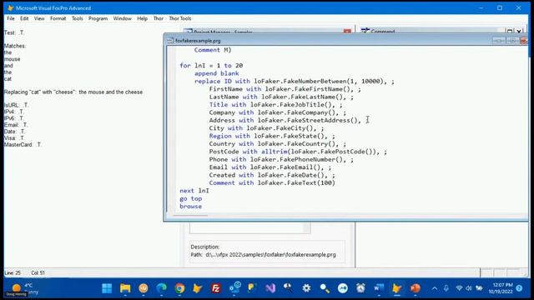Viewport: 534px width, 300px height.
Task: Click the Visual FoxPro fox icon in title bar
Action: [x=10, y=7]
